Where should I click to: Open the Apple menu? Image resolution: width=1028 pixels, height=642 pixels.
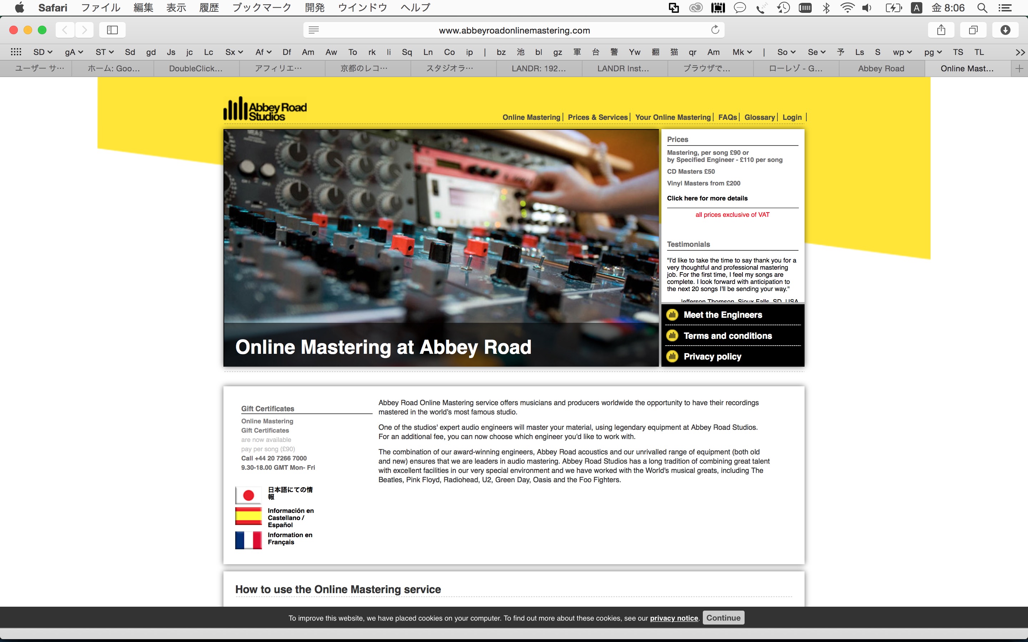coord(20,7)
